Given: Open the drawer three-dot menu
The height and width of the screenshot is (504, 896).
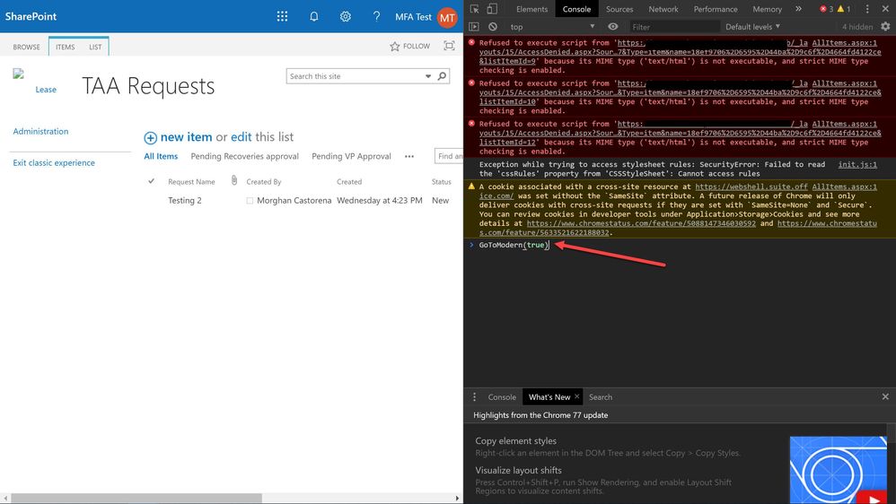Looking at the screenshot, I should point(474,396).
